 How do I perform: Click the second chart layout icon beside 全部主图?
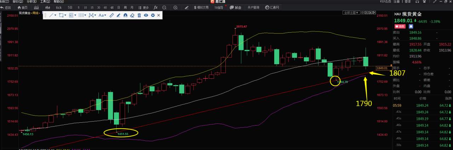(367, 13)
